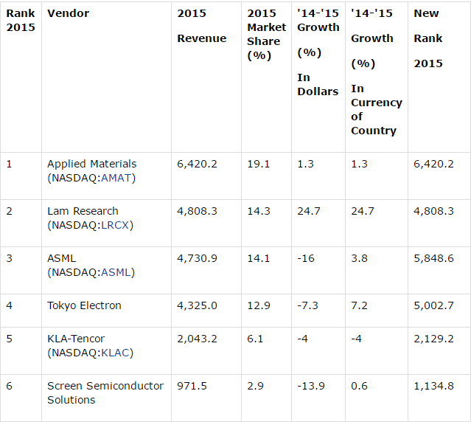Click new rank value 5,002.7
This screenshot has height=422, width=471.
[433, 305]
